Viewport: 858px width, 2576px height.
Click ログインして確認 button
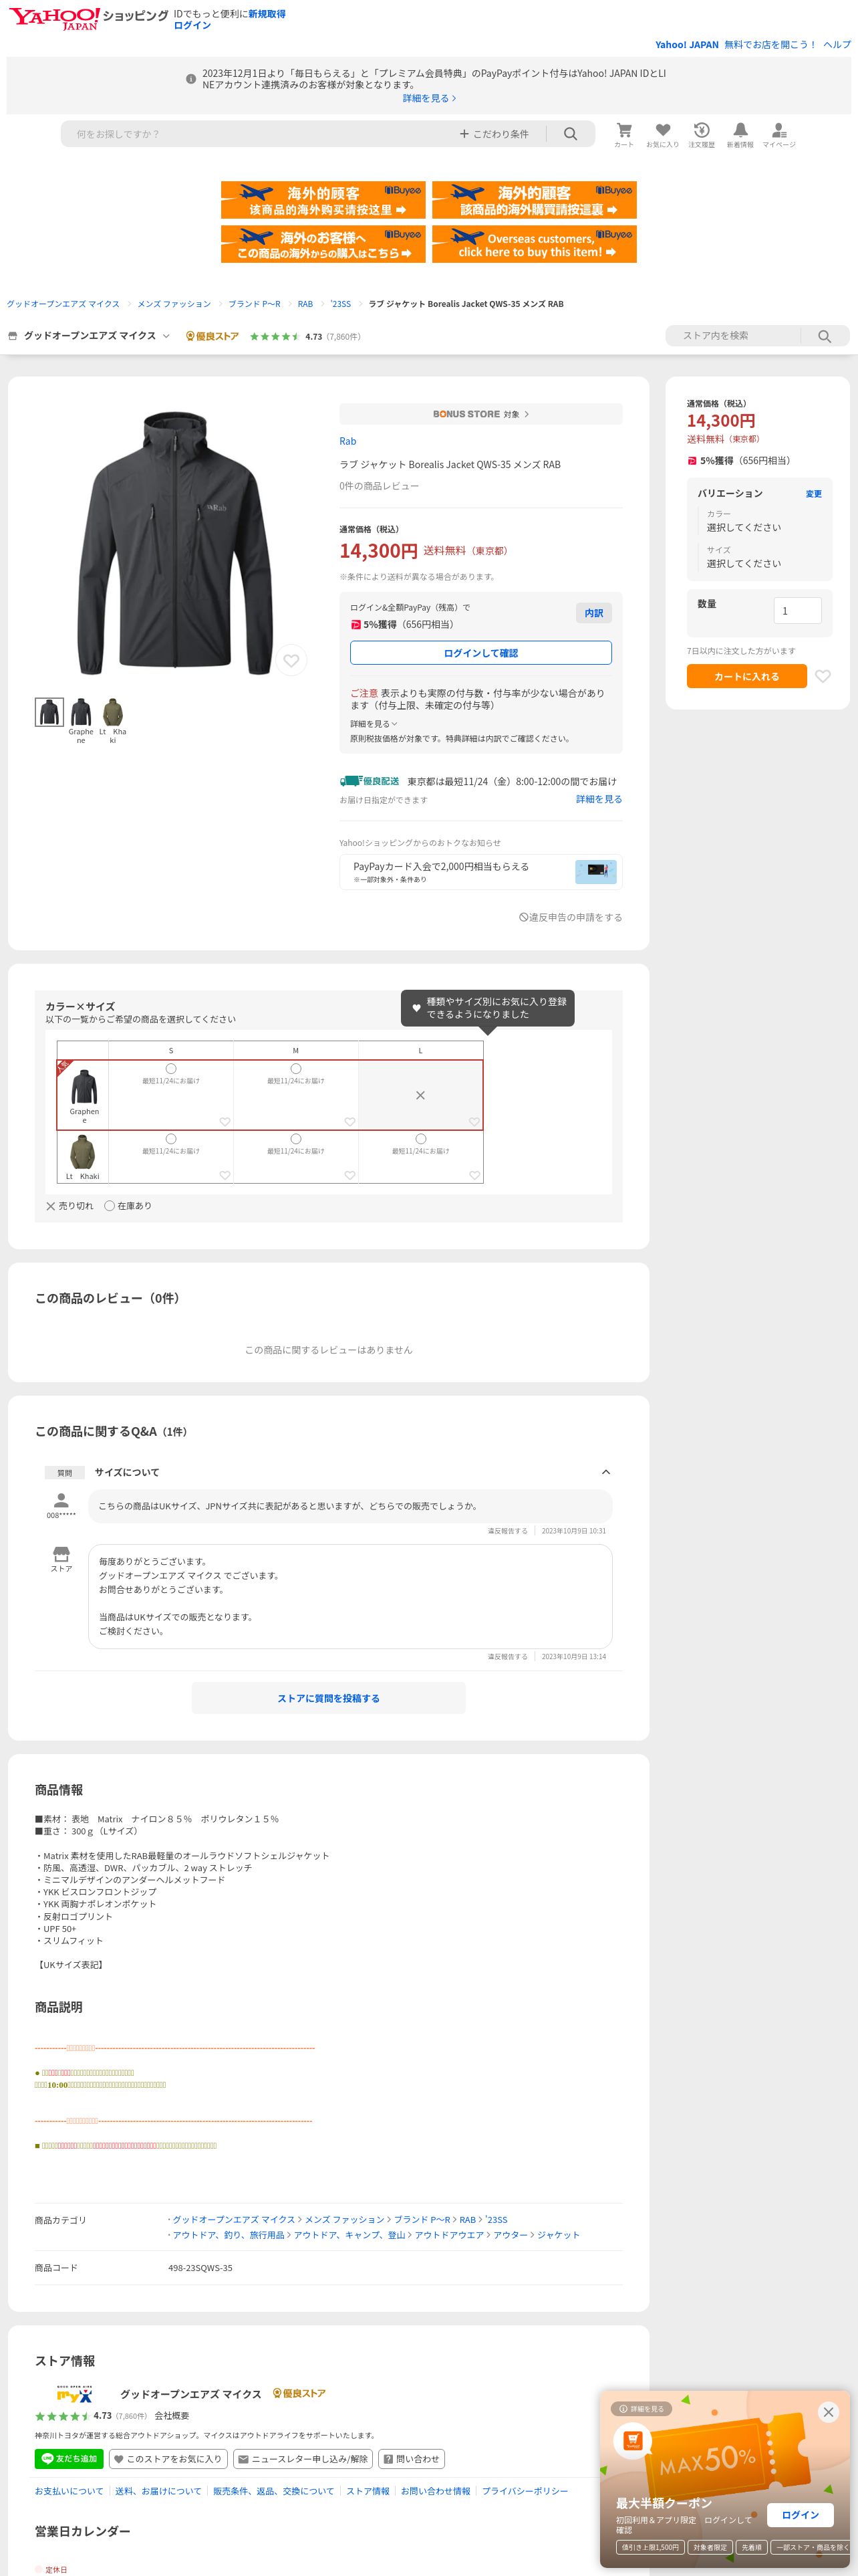(x=480, y=653)
